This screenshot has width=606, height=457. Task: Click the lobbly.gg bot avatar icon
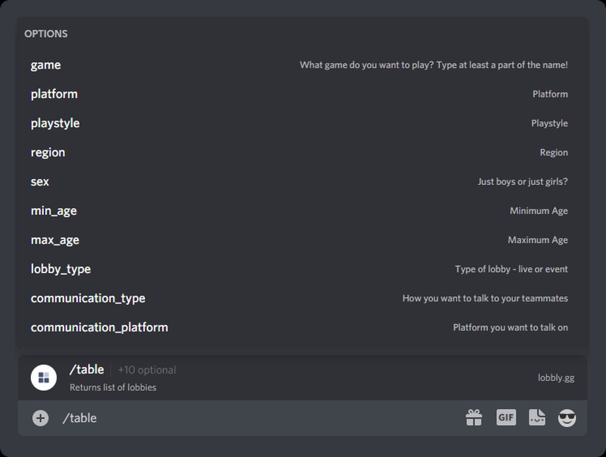coord(44,378)
